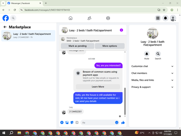Open the tab search dropdown arrow
Image resolution: width=181 pixels, height=136 pixels.
[3, 3]
